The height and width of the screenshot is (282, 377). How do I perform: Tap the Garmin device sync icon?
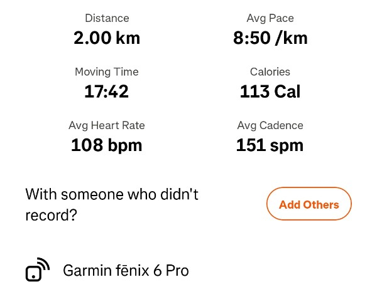(37, 269)
